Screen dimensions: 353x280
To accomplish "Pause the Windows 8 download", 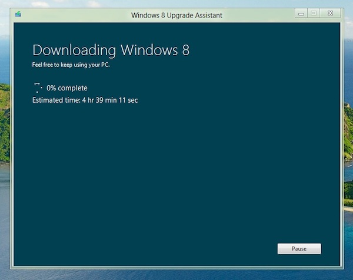I will 299,248.
